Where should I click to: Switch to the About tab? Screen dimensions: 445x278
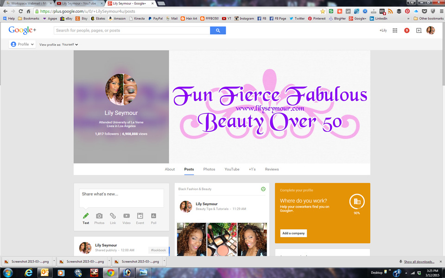click(170, 169)
